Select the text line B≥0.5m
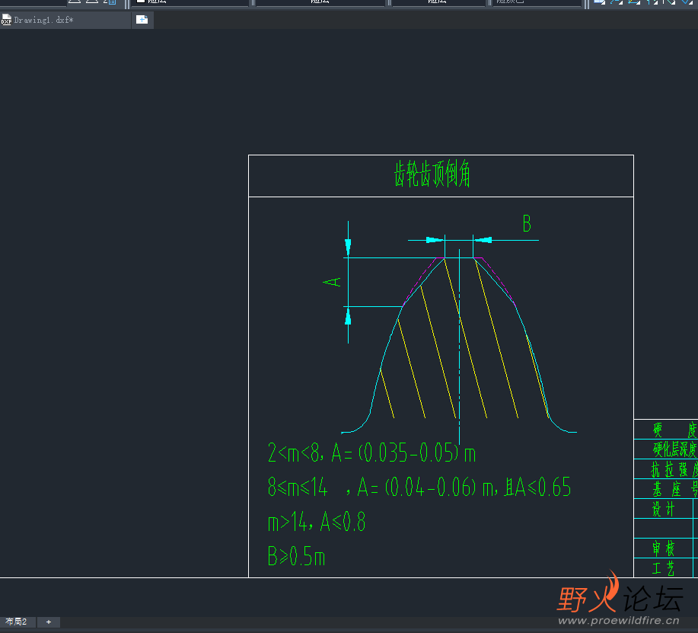 296,557
